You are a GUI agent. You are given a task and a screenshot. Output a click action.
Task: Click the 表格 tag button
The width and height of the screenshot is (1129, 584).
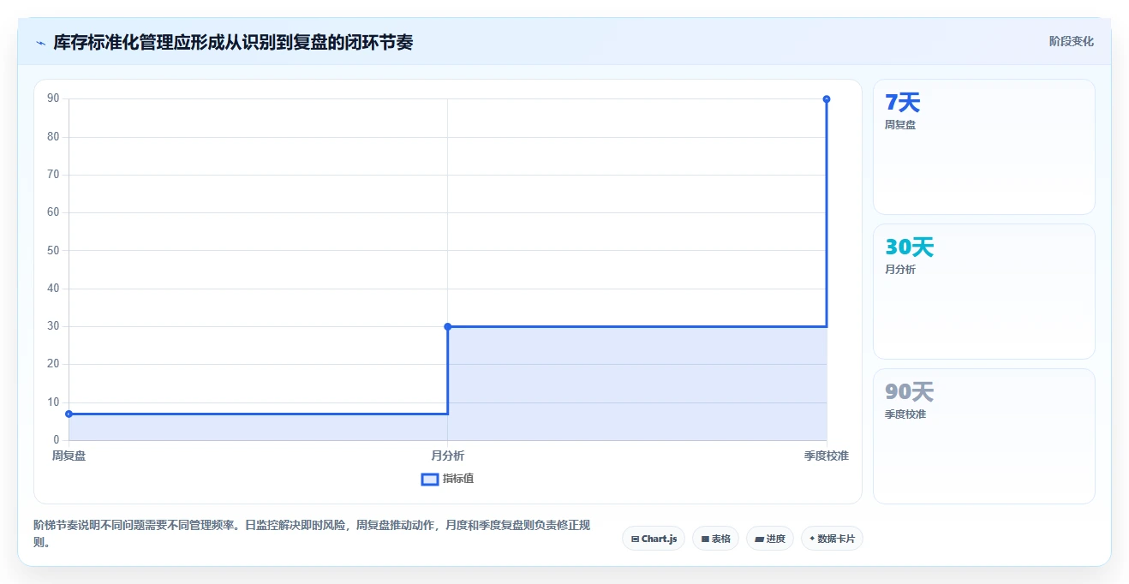(715, 539)
